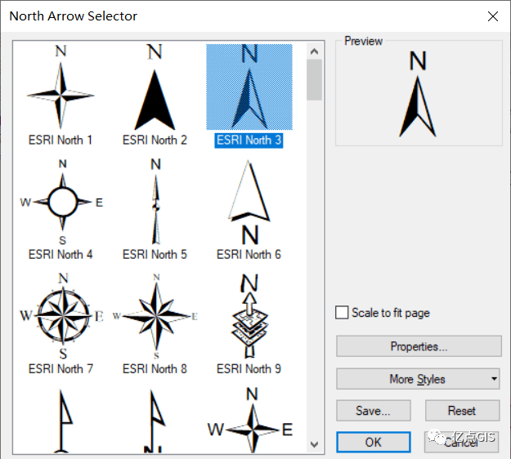Screen dimensions: 511x459
Task: Click the scrollbar down arrow
Action: pyautogui.click(x=314, y=444)
